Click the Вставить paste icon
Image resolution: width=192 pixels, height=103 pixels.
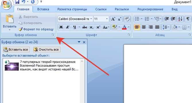[x=9, y=19]
